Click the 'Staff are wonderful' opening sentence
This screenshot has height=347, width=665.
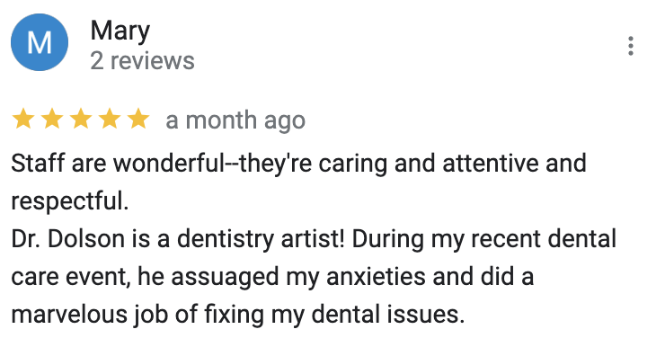tap(118, 164)
